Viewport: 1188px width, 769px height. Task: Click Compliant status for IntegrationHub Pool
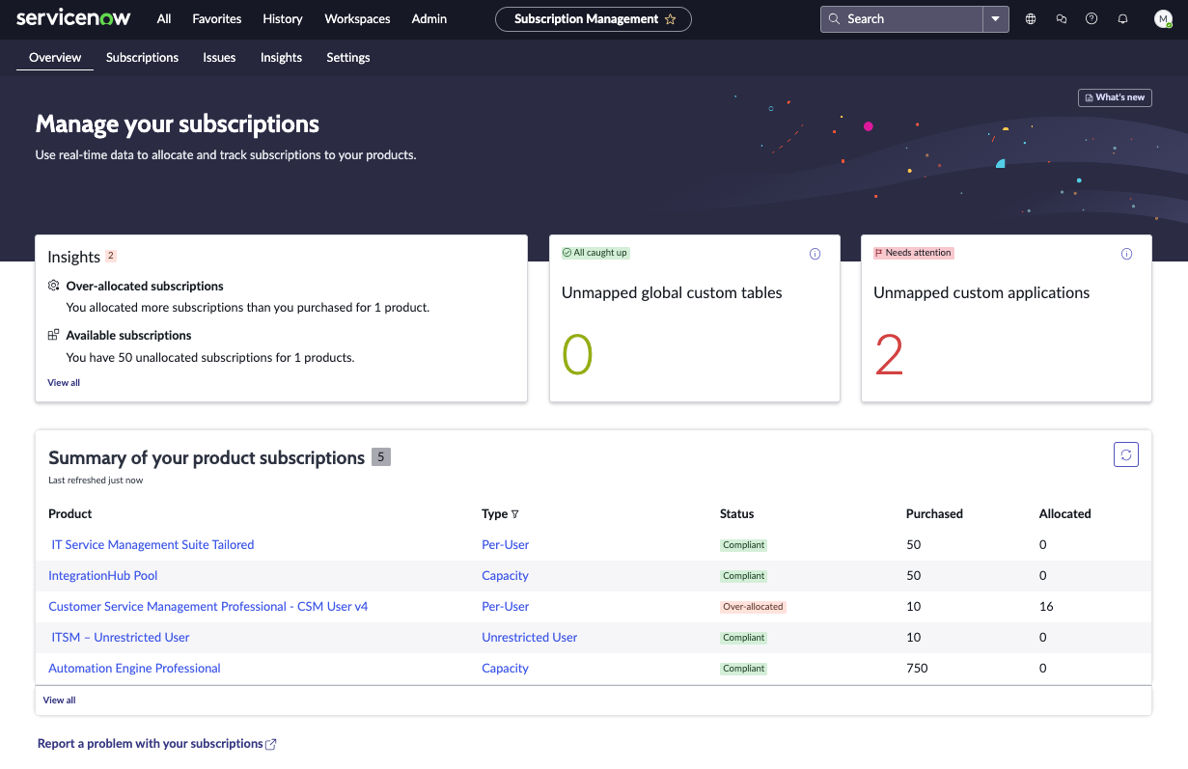coord(744,576)
